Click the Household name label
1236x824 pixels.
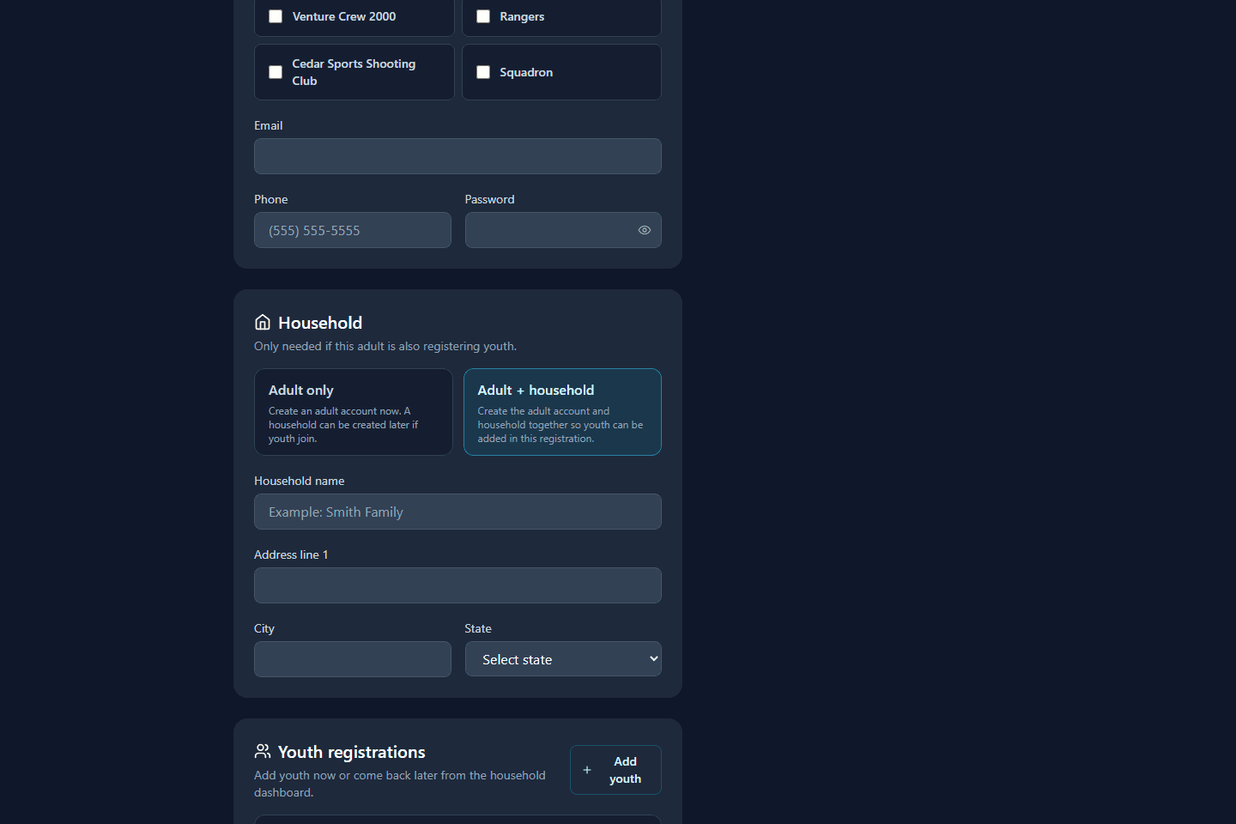tap(300, 481)
